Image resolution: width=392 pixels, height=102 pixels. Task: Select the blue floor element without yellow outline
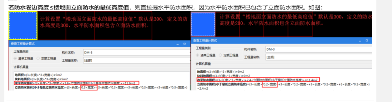[203, 24]
